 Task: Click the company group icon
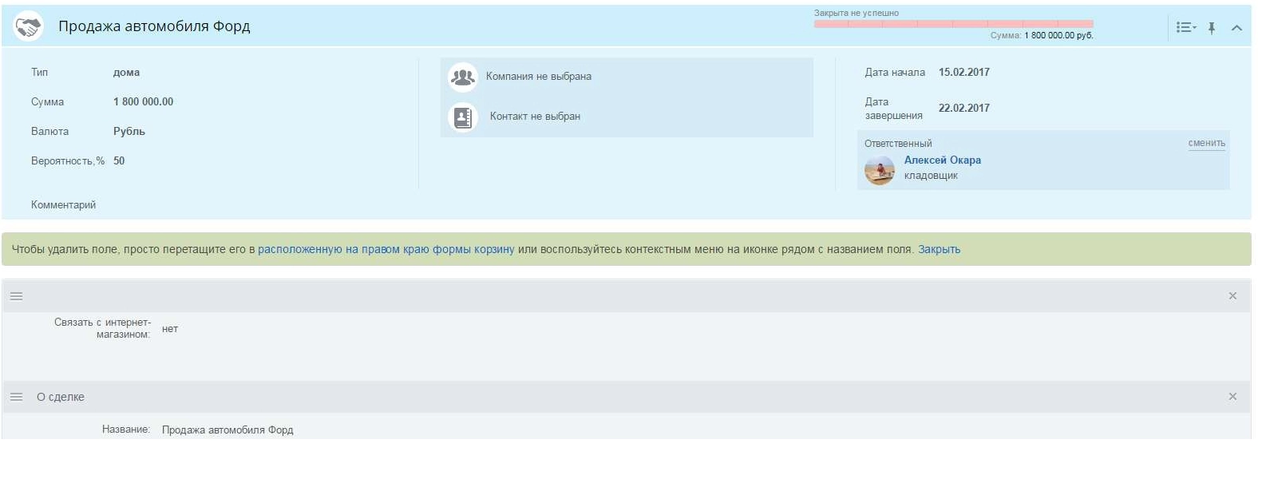coord(462,77)
